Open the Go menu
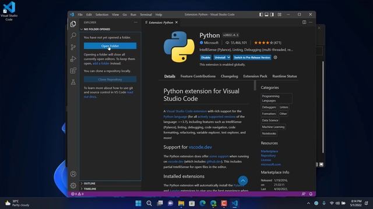 click(x=125, y=15)
